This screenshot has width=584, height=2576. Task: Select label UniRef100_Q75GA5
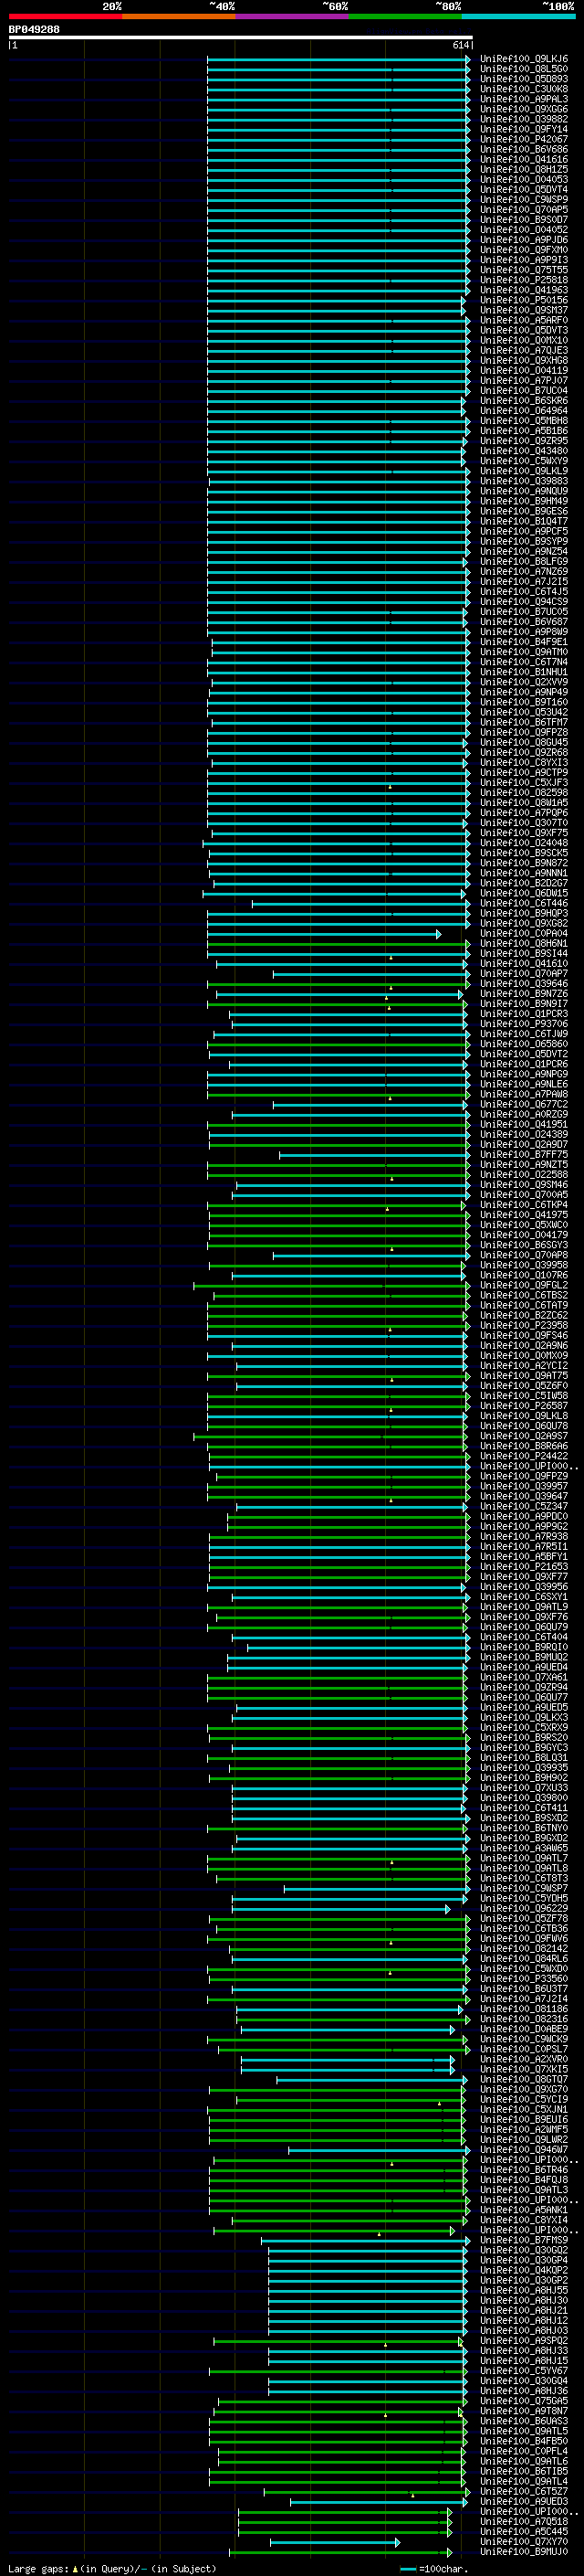(x=524, y=2401)
